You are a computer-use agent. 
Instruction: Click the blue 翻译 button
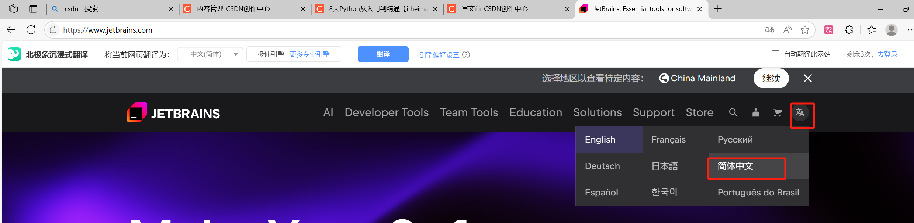(x=383, y=54)
